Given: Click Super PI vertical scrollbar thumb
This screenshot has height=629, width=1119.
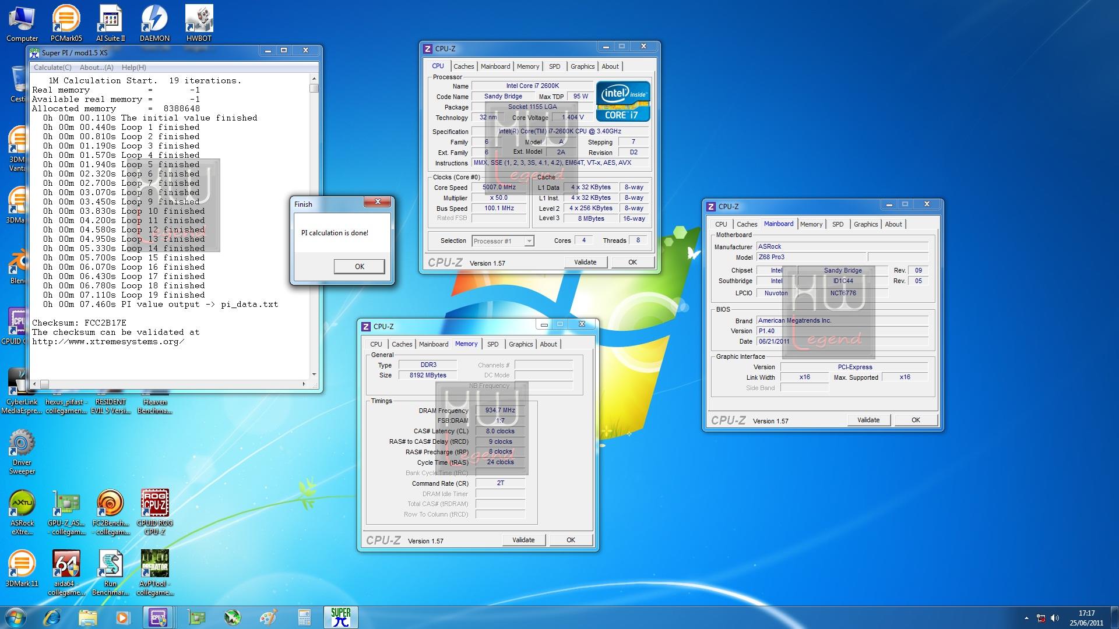Looking at the screenshot, I should [x=314, y=89].
